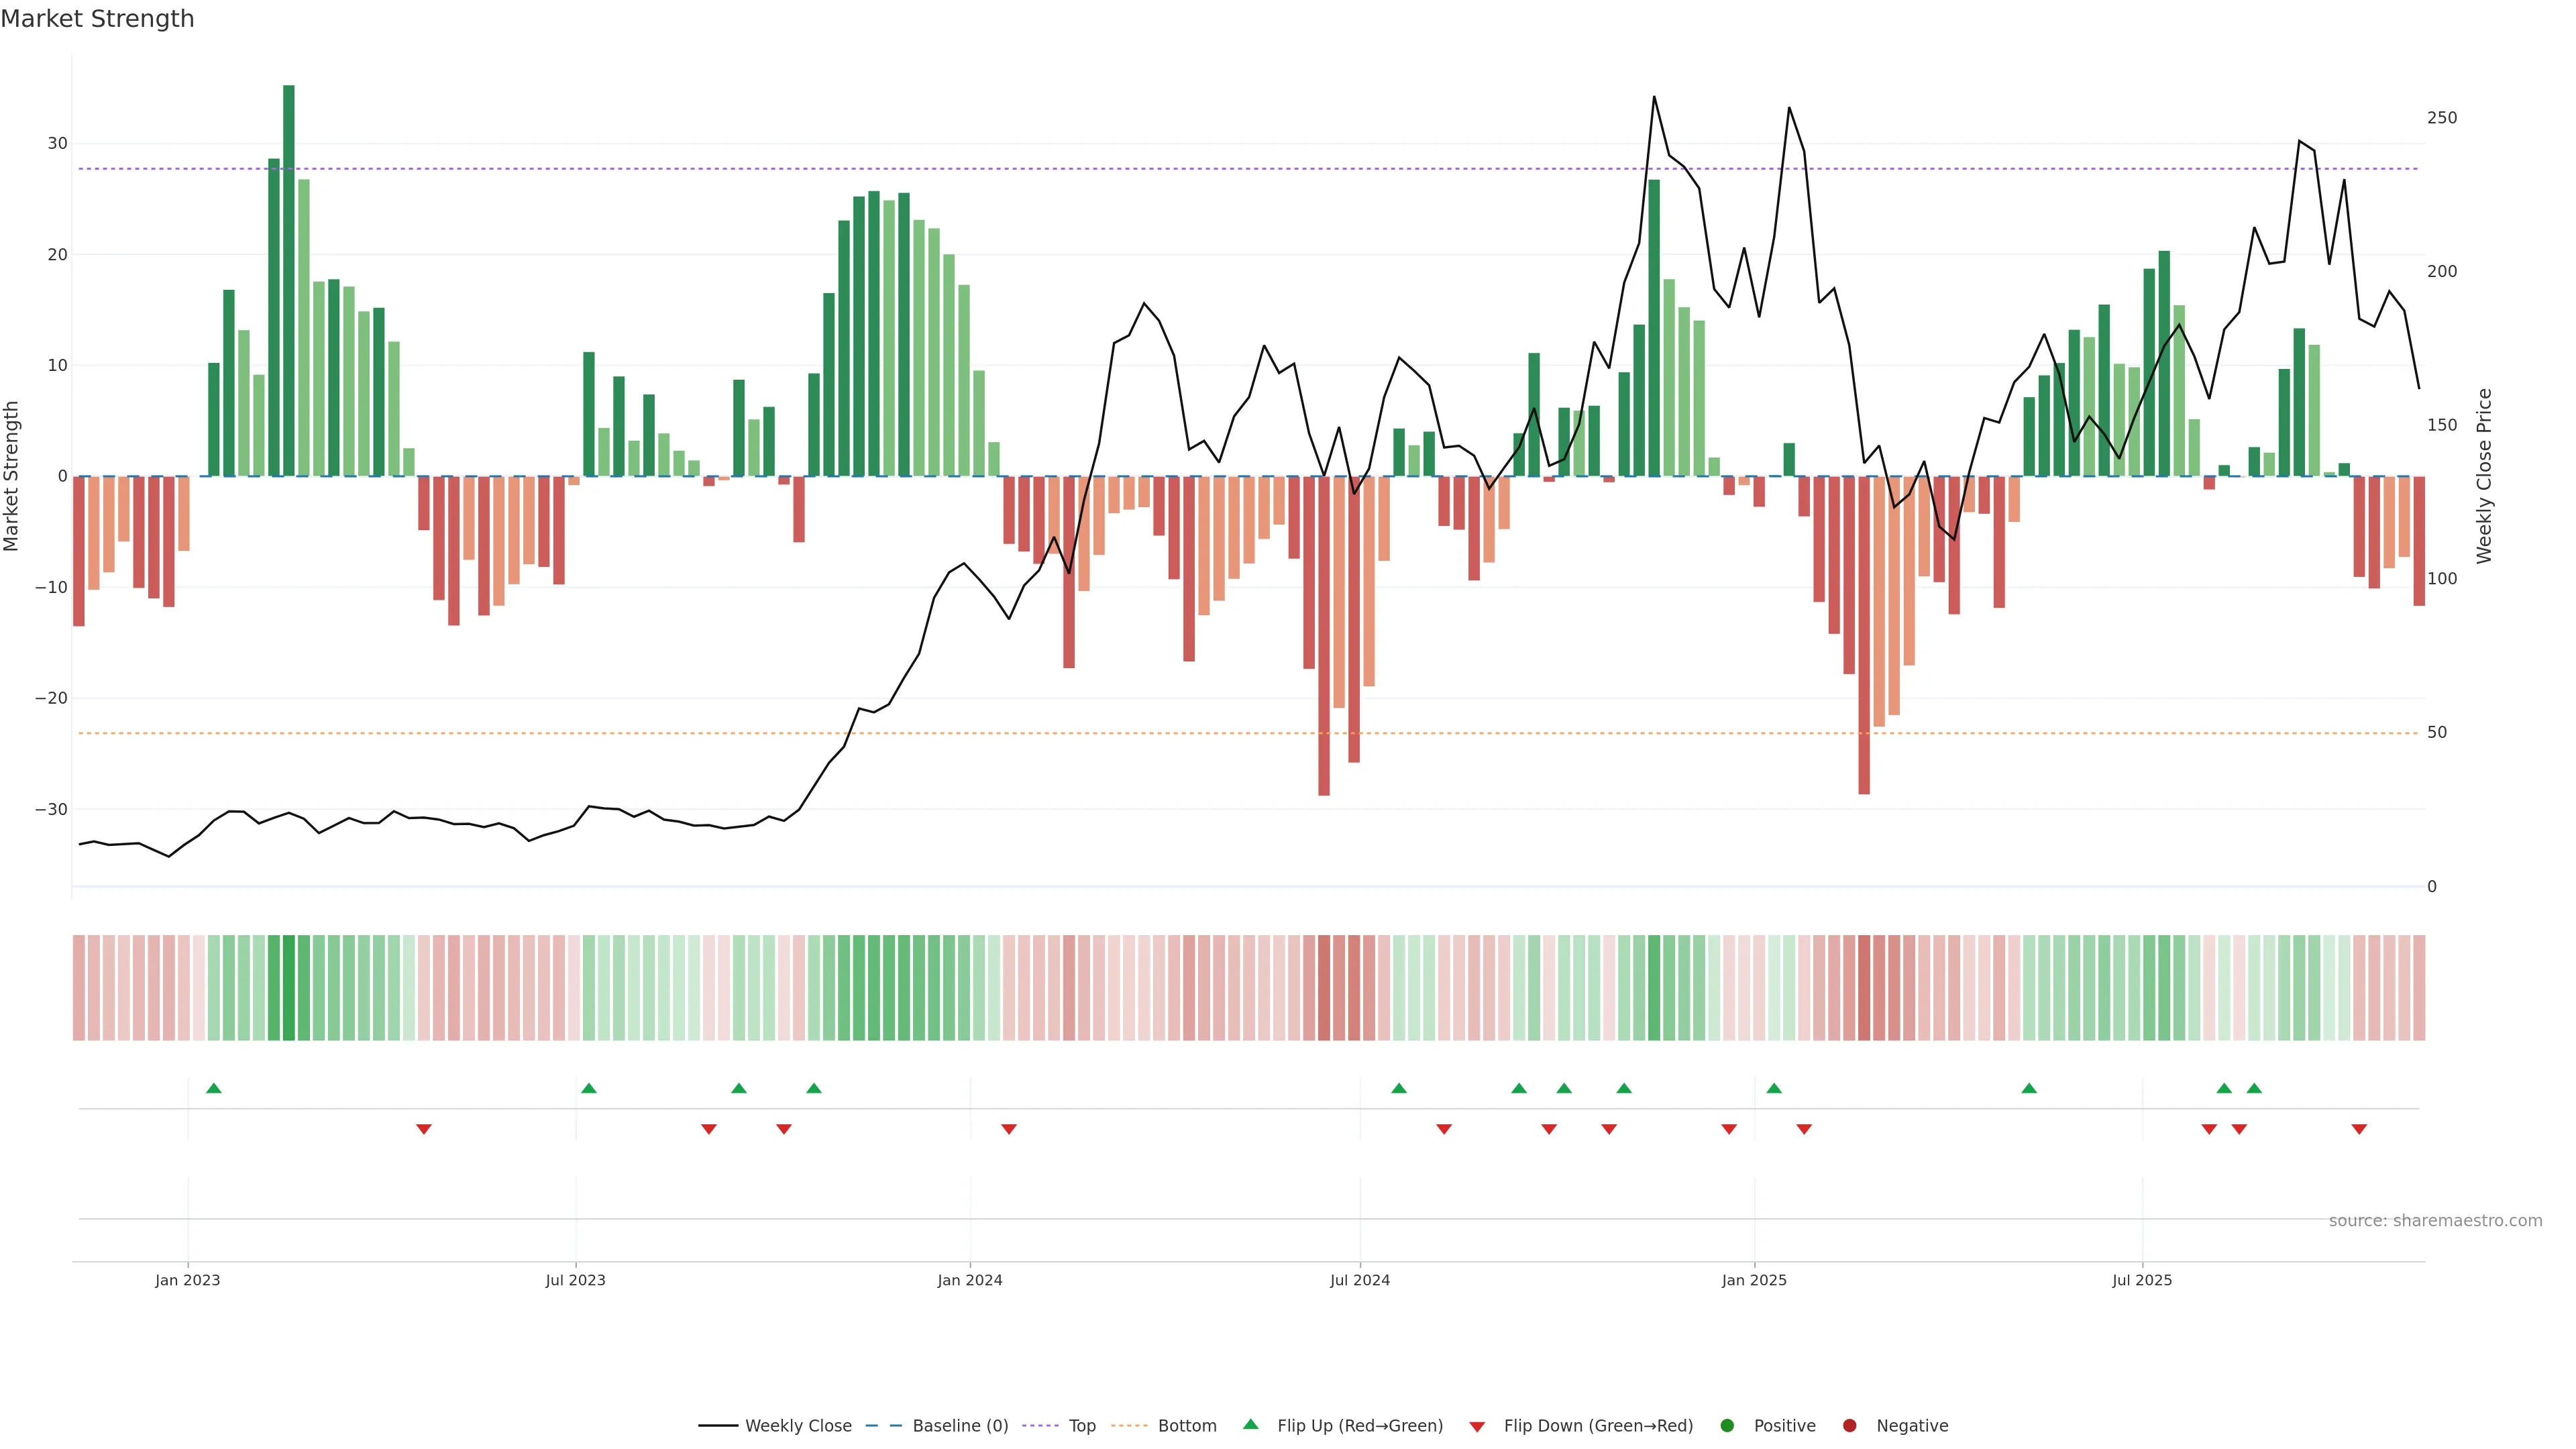Click the Flip Down red triangle legend icon
This screenshot has width=2576, height=1449.
pyautogui.click(x=1477, y=1427)
